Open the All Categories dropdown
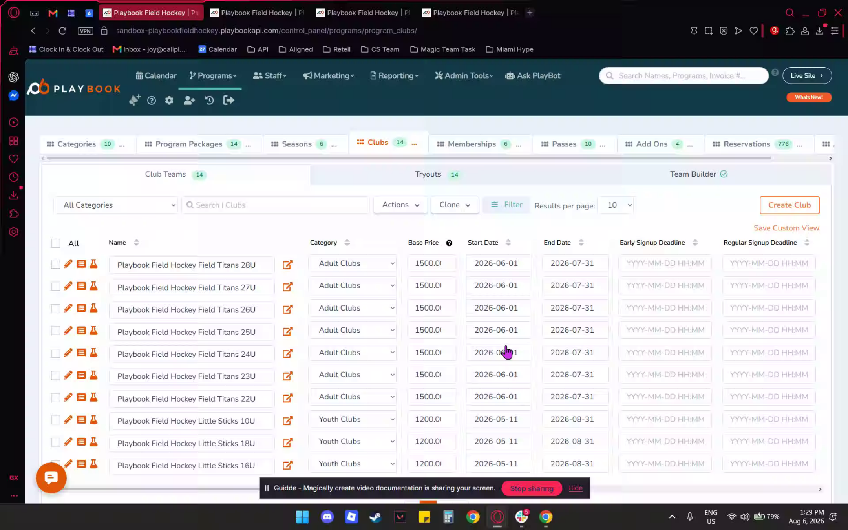 (116, 205)
